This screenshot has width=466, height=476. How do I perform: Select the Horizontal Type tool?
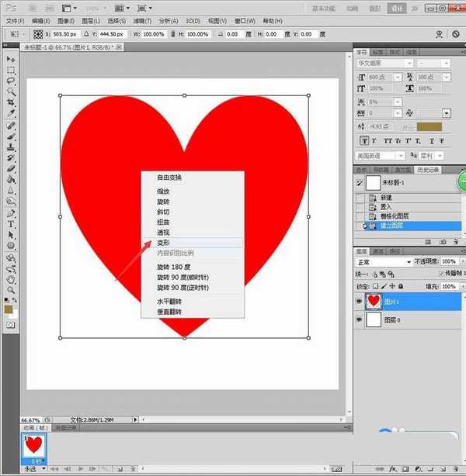pos(11,224)
